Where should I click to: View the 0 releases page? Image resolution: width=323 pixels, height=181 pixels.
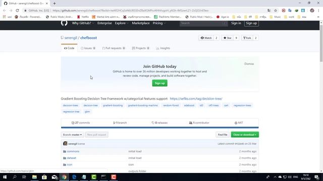tap(159, 123)
